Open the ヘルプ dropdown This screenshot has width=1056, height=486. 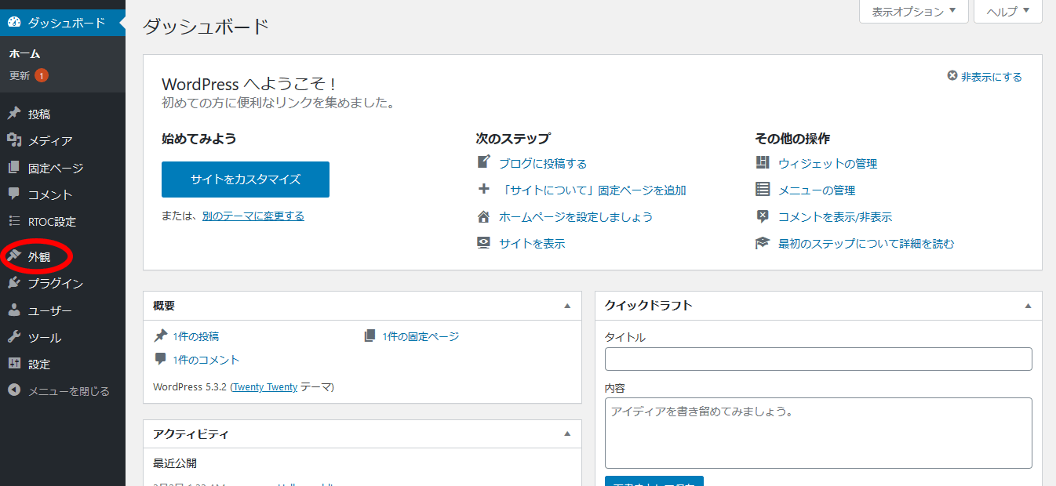(1007, 11)
